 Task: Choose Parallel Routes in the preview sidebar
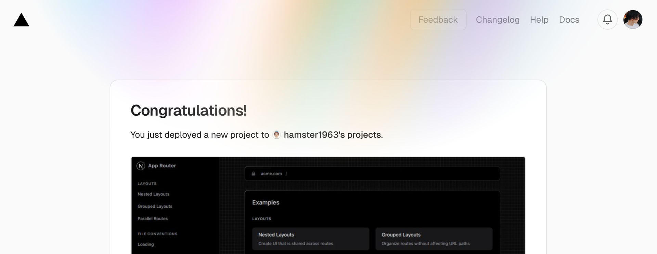(153, 219)
